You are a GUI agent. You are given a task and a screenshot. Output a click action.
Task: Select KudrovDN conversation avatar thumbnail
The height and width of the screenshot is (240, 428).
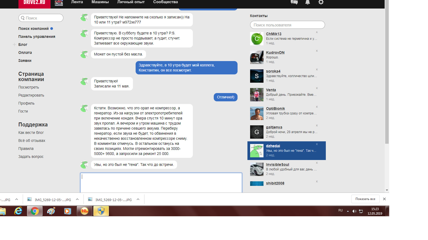[x=257, y=57]
